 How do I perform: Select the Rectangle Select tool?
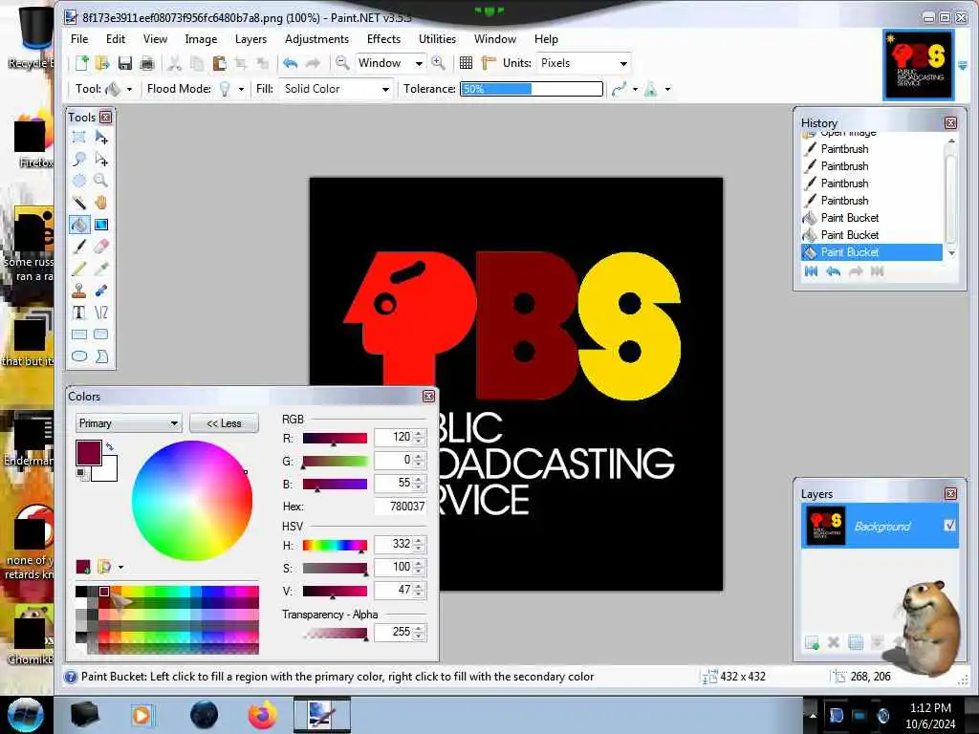[x=79, y=138]
